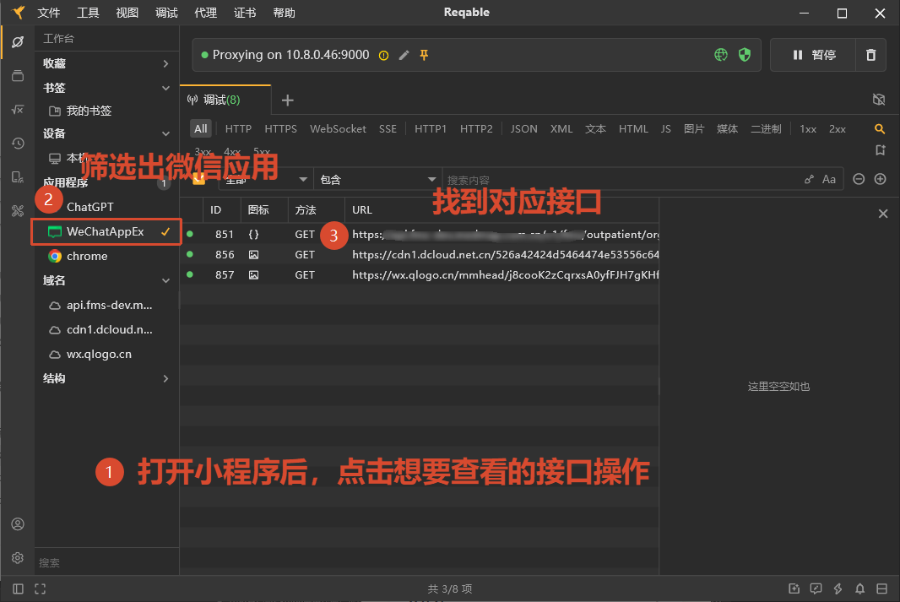This screenshot has height=602, width=900.
Task: Toggle the system proxy globe icon
Action: tap(721, 55)
